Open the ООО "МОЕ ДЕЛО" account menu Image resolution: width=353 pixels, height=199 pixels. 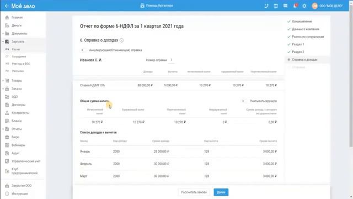point(328,6)
